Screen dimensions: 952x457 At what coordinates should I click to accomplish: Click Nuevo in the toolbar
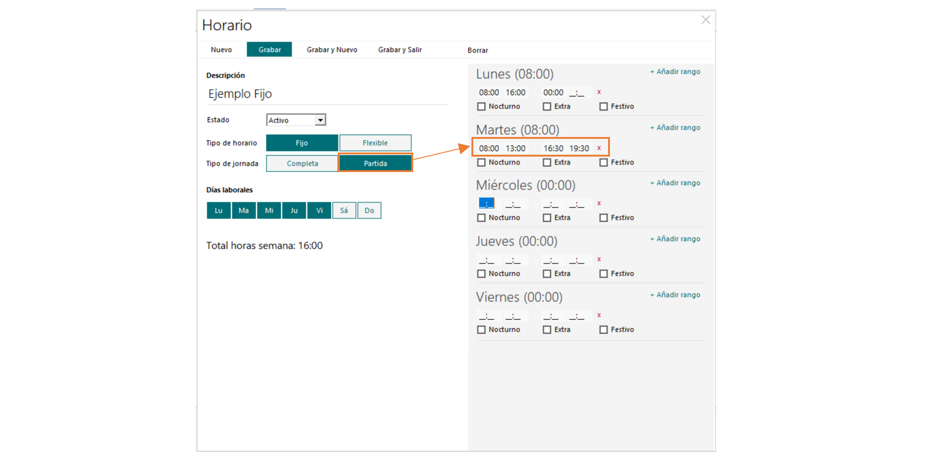click(x=221, y=50)
